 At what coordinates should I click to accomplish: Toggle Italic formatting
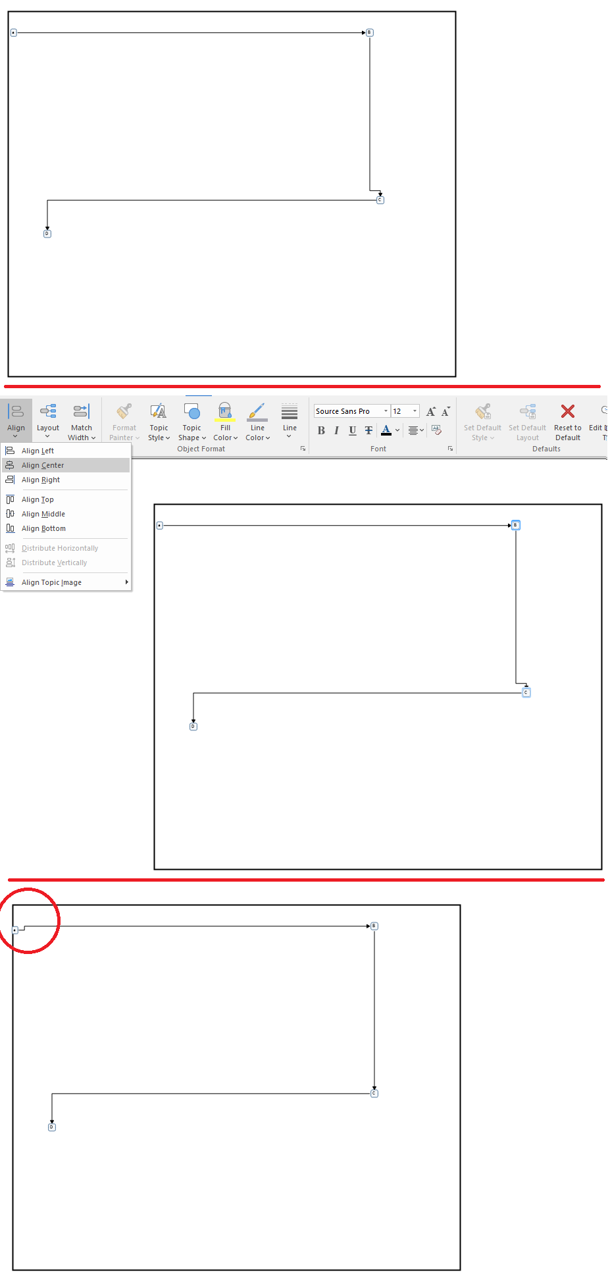(336, 431)
